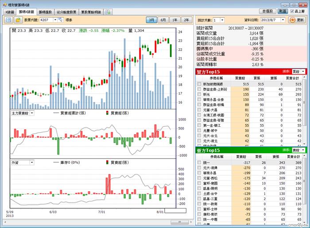Viewport: 310px width, 228px height.
Task: Check the 土銀-台中 seller row checkbox
Action: (x=199, y=193)
